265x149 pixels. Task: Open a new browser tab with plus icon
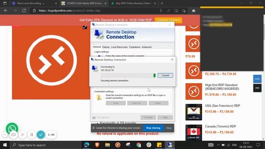[162, 3]
